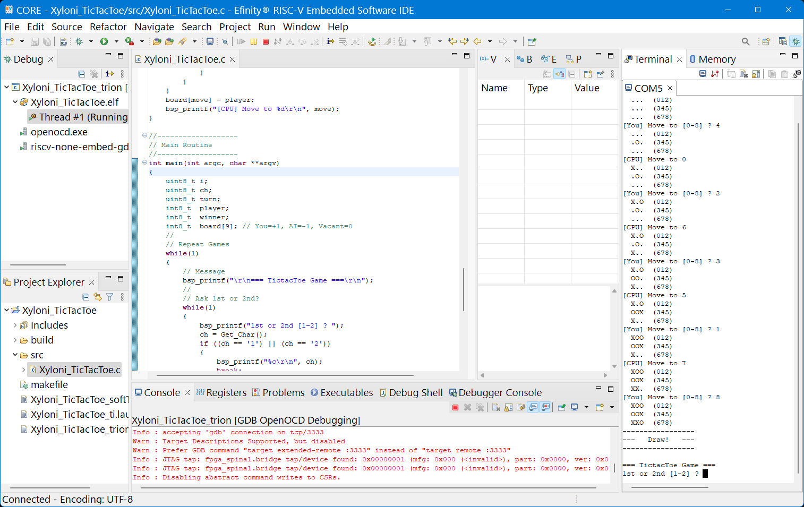The image size is (804, 507).
Task: Click Collapse All in Project Explorer
Action: coord(86,297)
